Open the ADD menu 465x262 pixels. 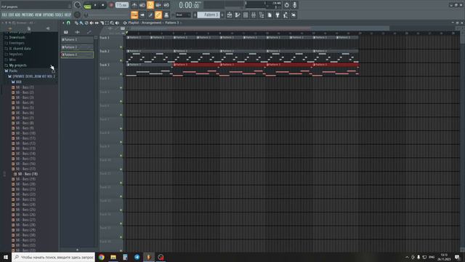[17, 15]
